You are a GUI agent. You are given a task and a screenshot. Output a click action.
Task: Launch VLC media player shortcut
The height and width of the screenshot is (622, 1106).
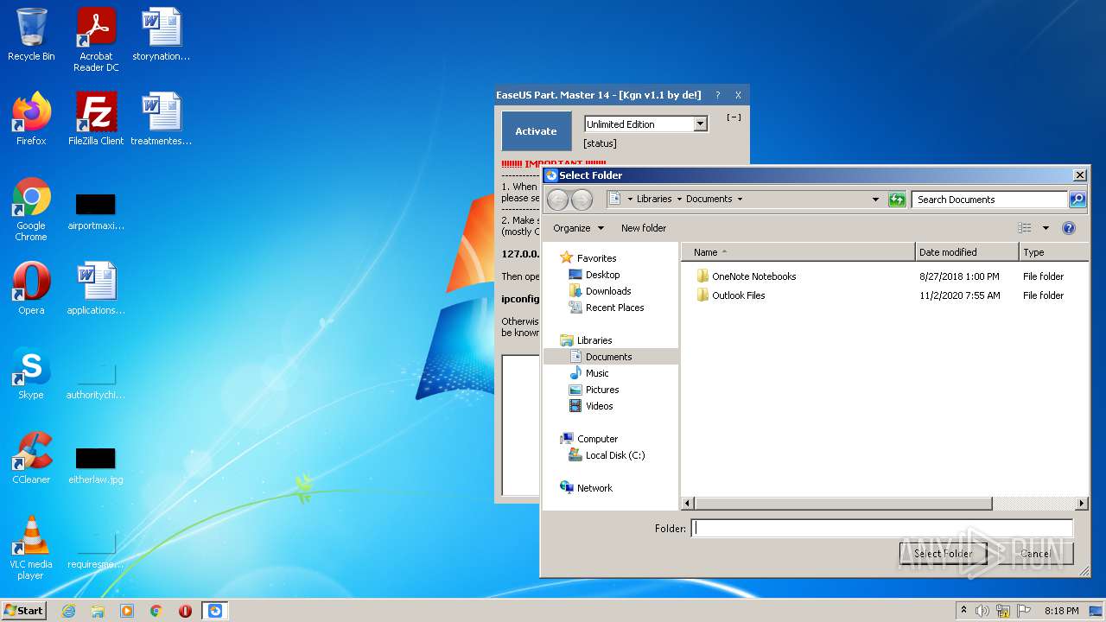31,548
